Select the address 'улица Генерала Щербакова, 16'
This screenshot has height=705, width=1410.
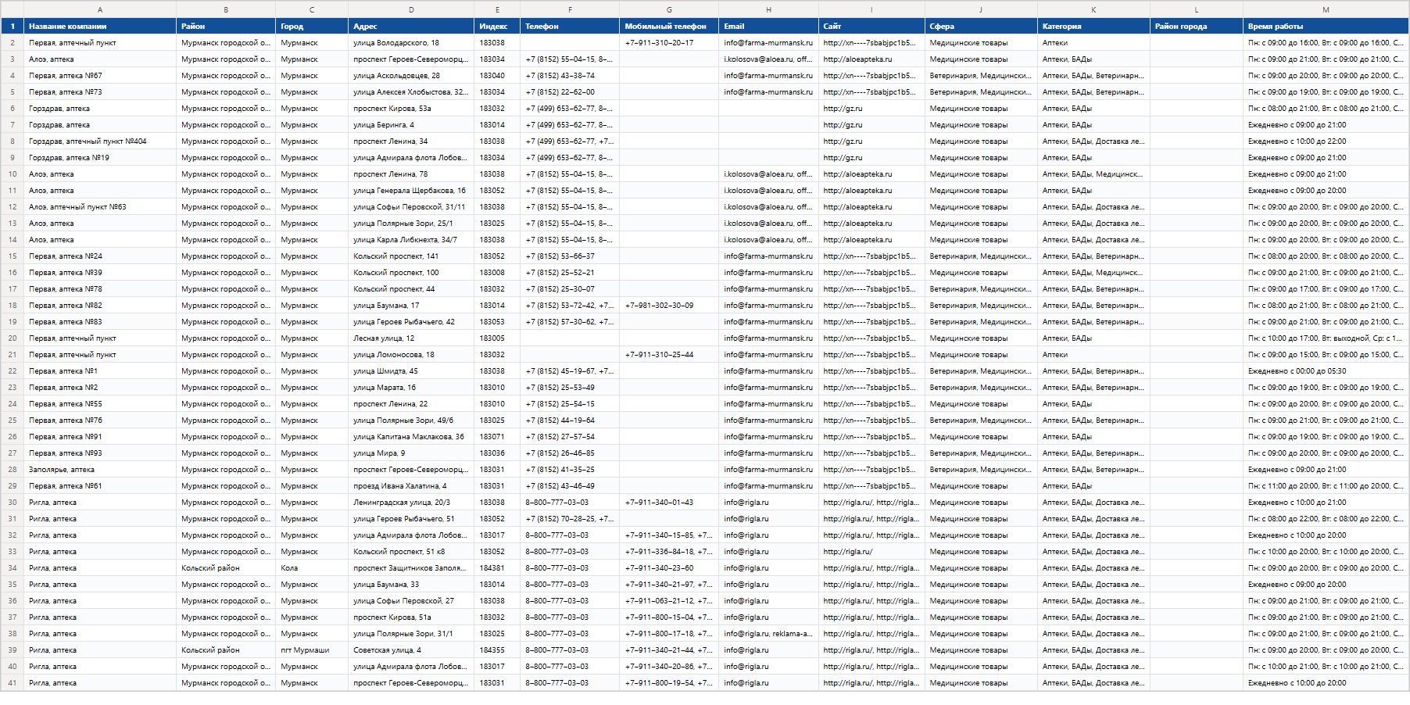tap(411, 191)
